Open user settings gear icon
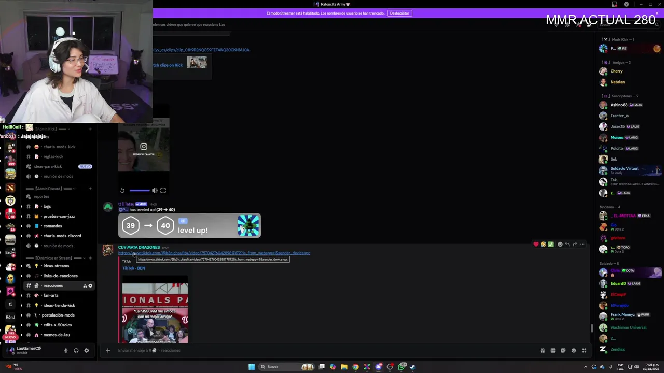This screenshot has height=373, width=664. (x=87, y=351)
